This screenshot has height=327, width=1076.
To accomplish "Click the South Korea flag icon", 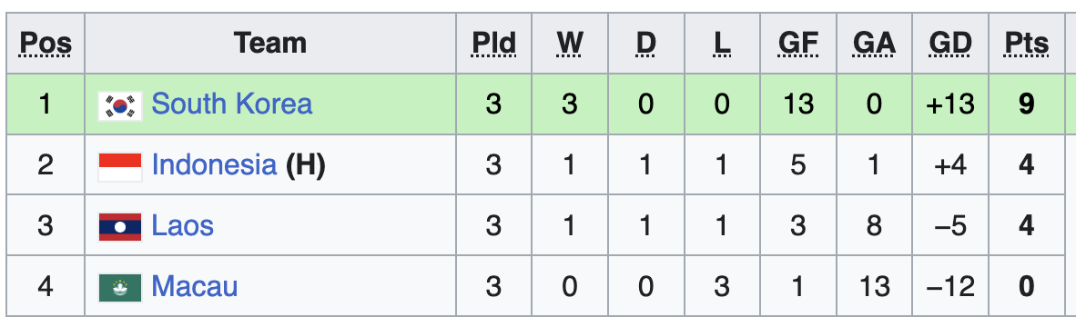I will (120, 106).
